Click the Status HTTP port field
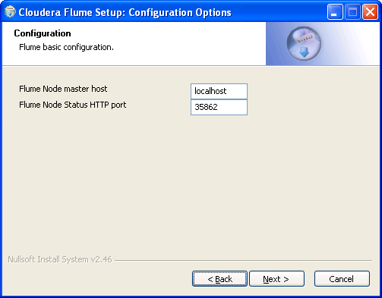Screen dimensions: 382x298 coord(219,107)
